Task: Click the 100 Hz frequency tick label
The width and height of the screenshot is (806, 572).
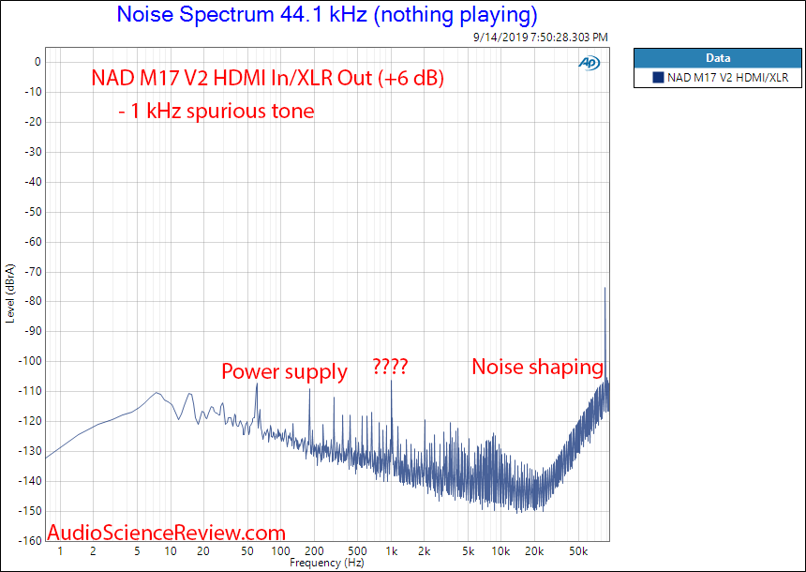Action: (280, 551)
